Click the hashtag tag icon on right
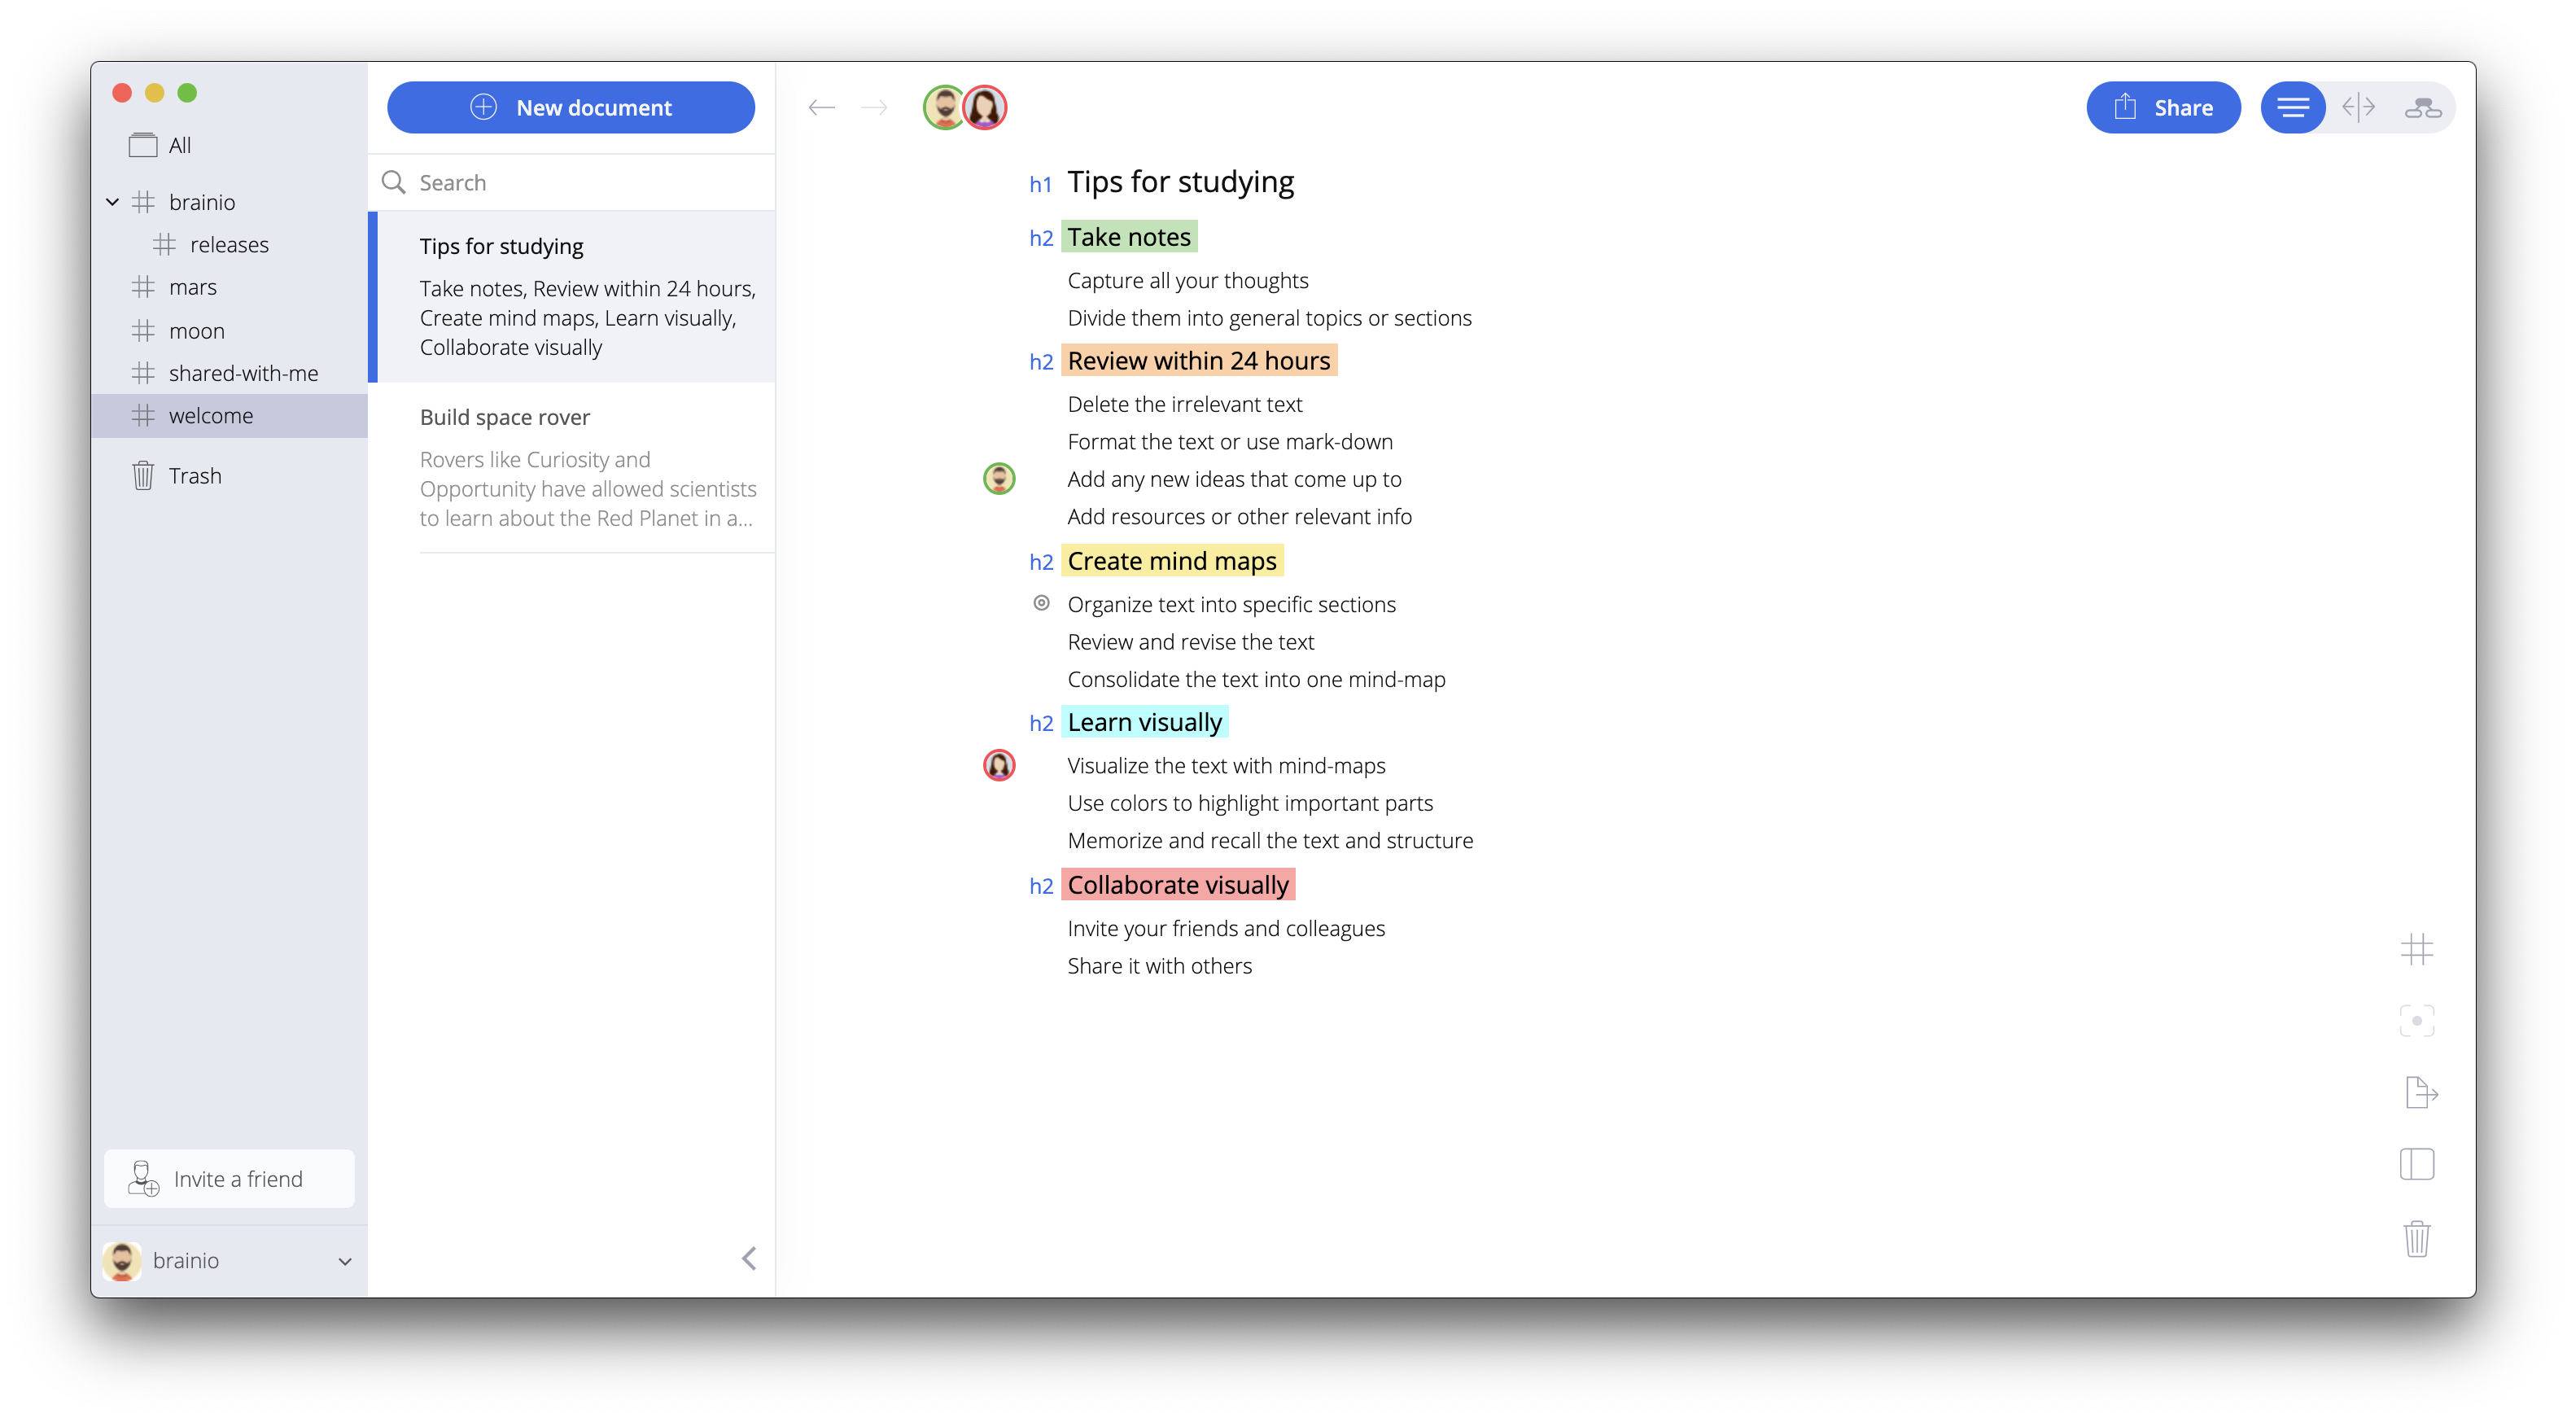Image resolution: width=2567 pixels, height=1418 pixels. [2416, 948]
